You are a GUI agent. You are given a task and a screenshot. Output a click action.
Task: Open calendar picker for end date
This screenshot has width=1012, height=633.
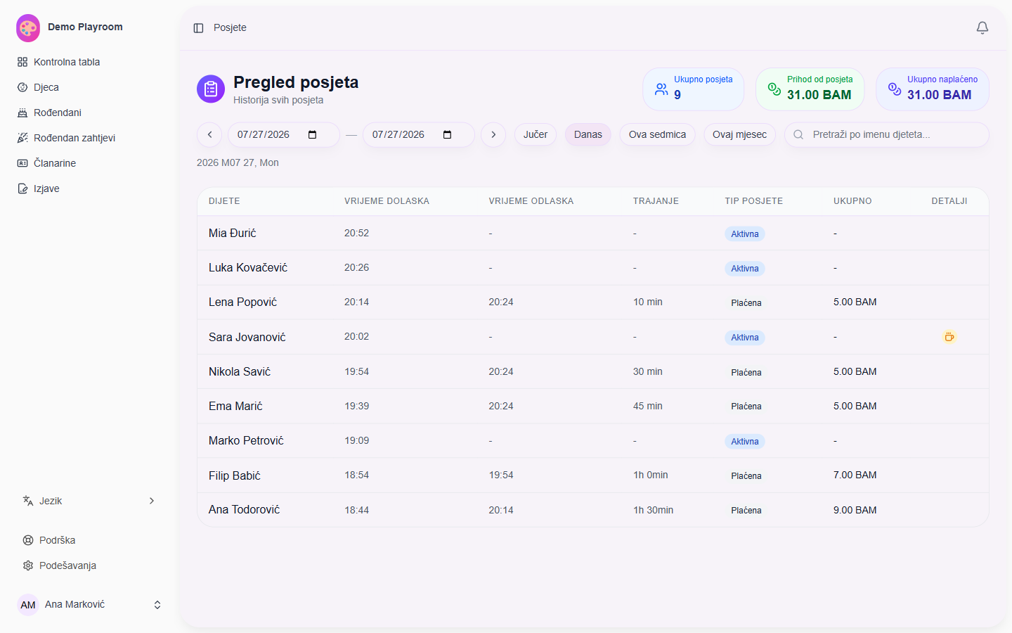pyautogui.click(x=448, y=135)
